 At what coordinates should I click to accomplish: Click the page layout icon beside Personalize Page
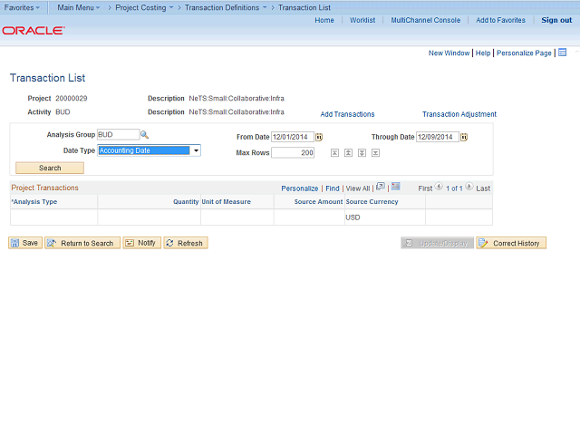coord(562,53)
